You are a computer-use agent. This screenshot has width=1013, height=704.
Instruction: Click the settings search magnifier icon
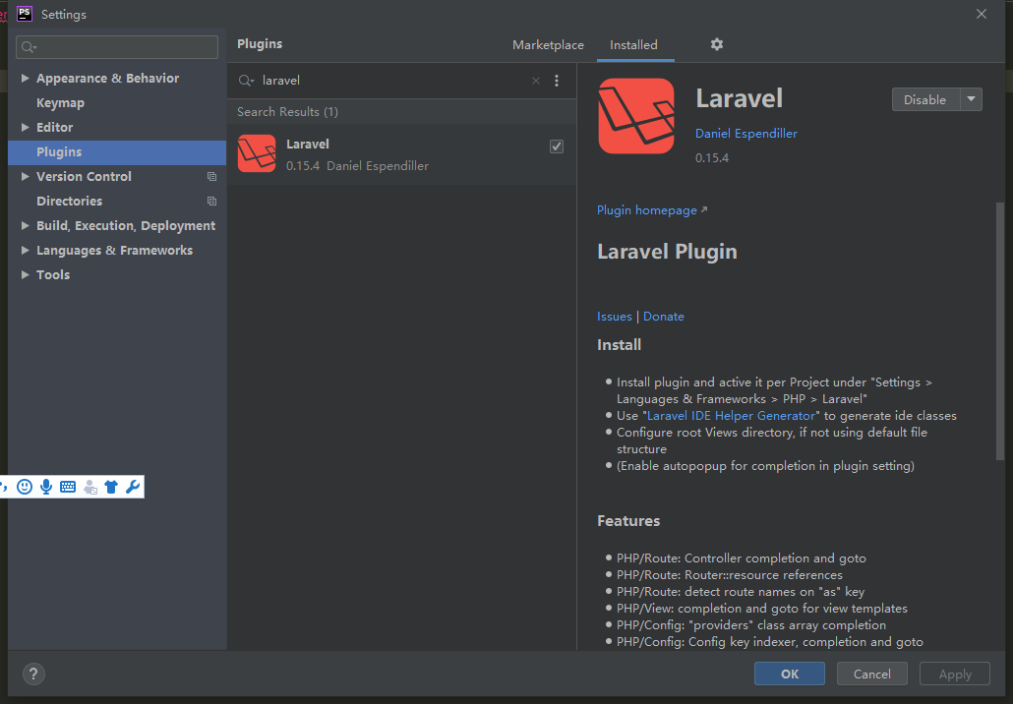[x=29, y=47]
